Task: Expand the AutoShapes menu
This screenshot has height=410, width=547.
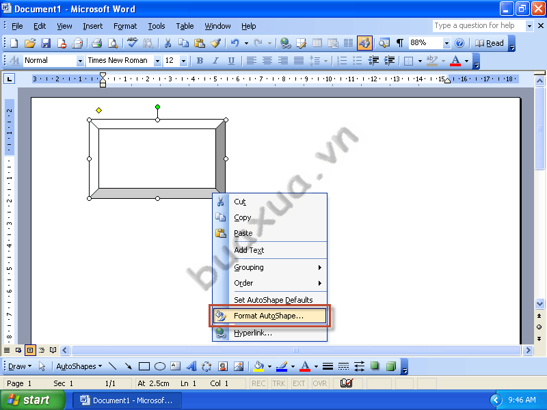Action: point(79,366)
